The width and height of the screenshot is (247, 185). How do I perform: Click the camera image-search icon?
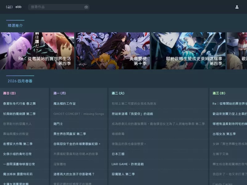point(86,7)
